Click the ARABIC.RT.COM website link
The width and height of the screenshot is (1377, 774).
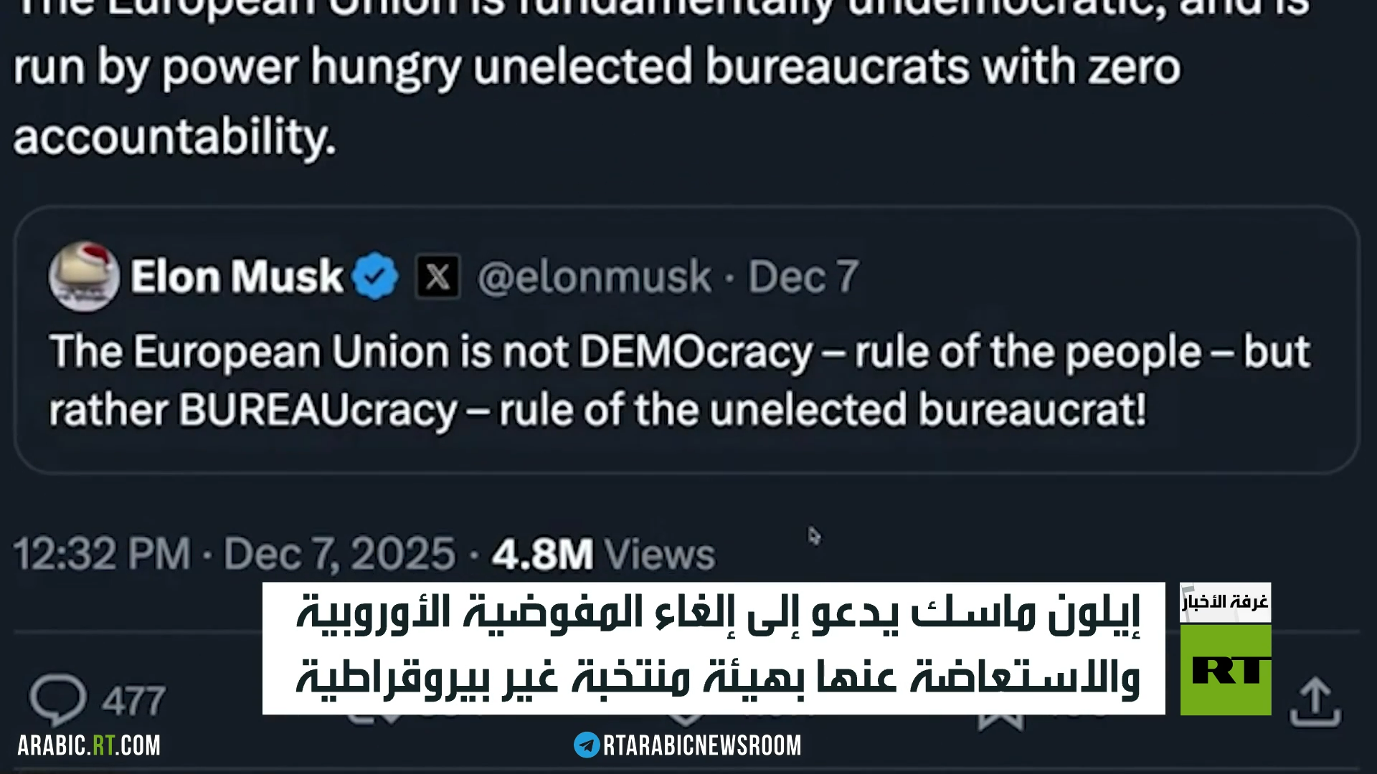tap(89, 745)
